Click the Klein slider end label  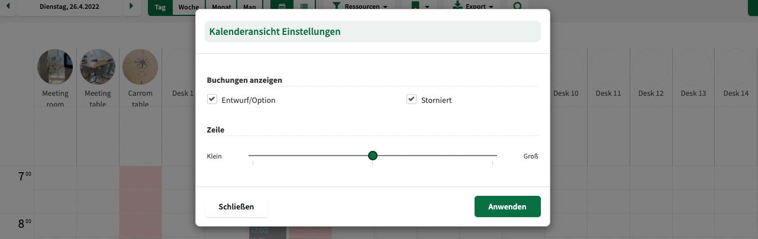(x=214, y=156)
